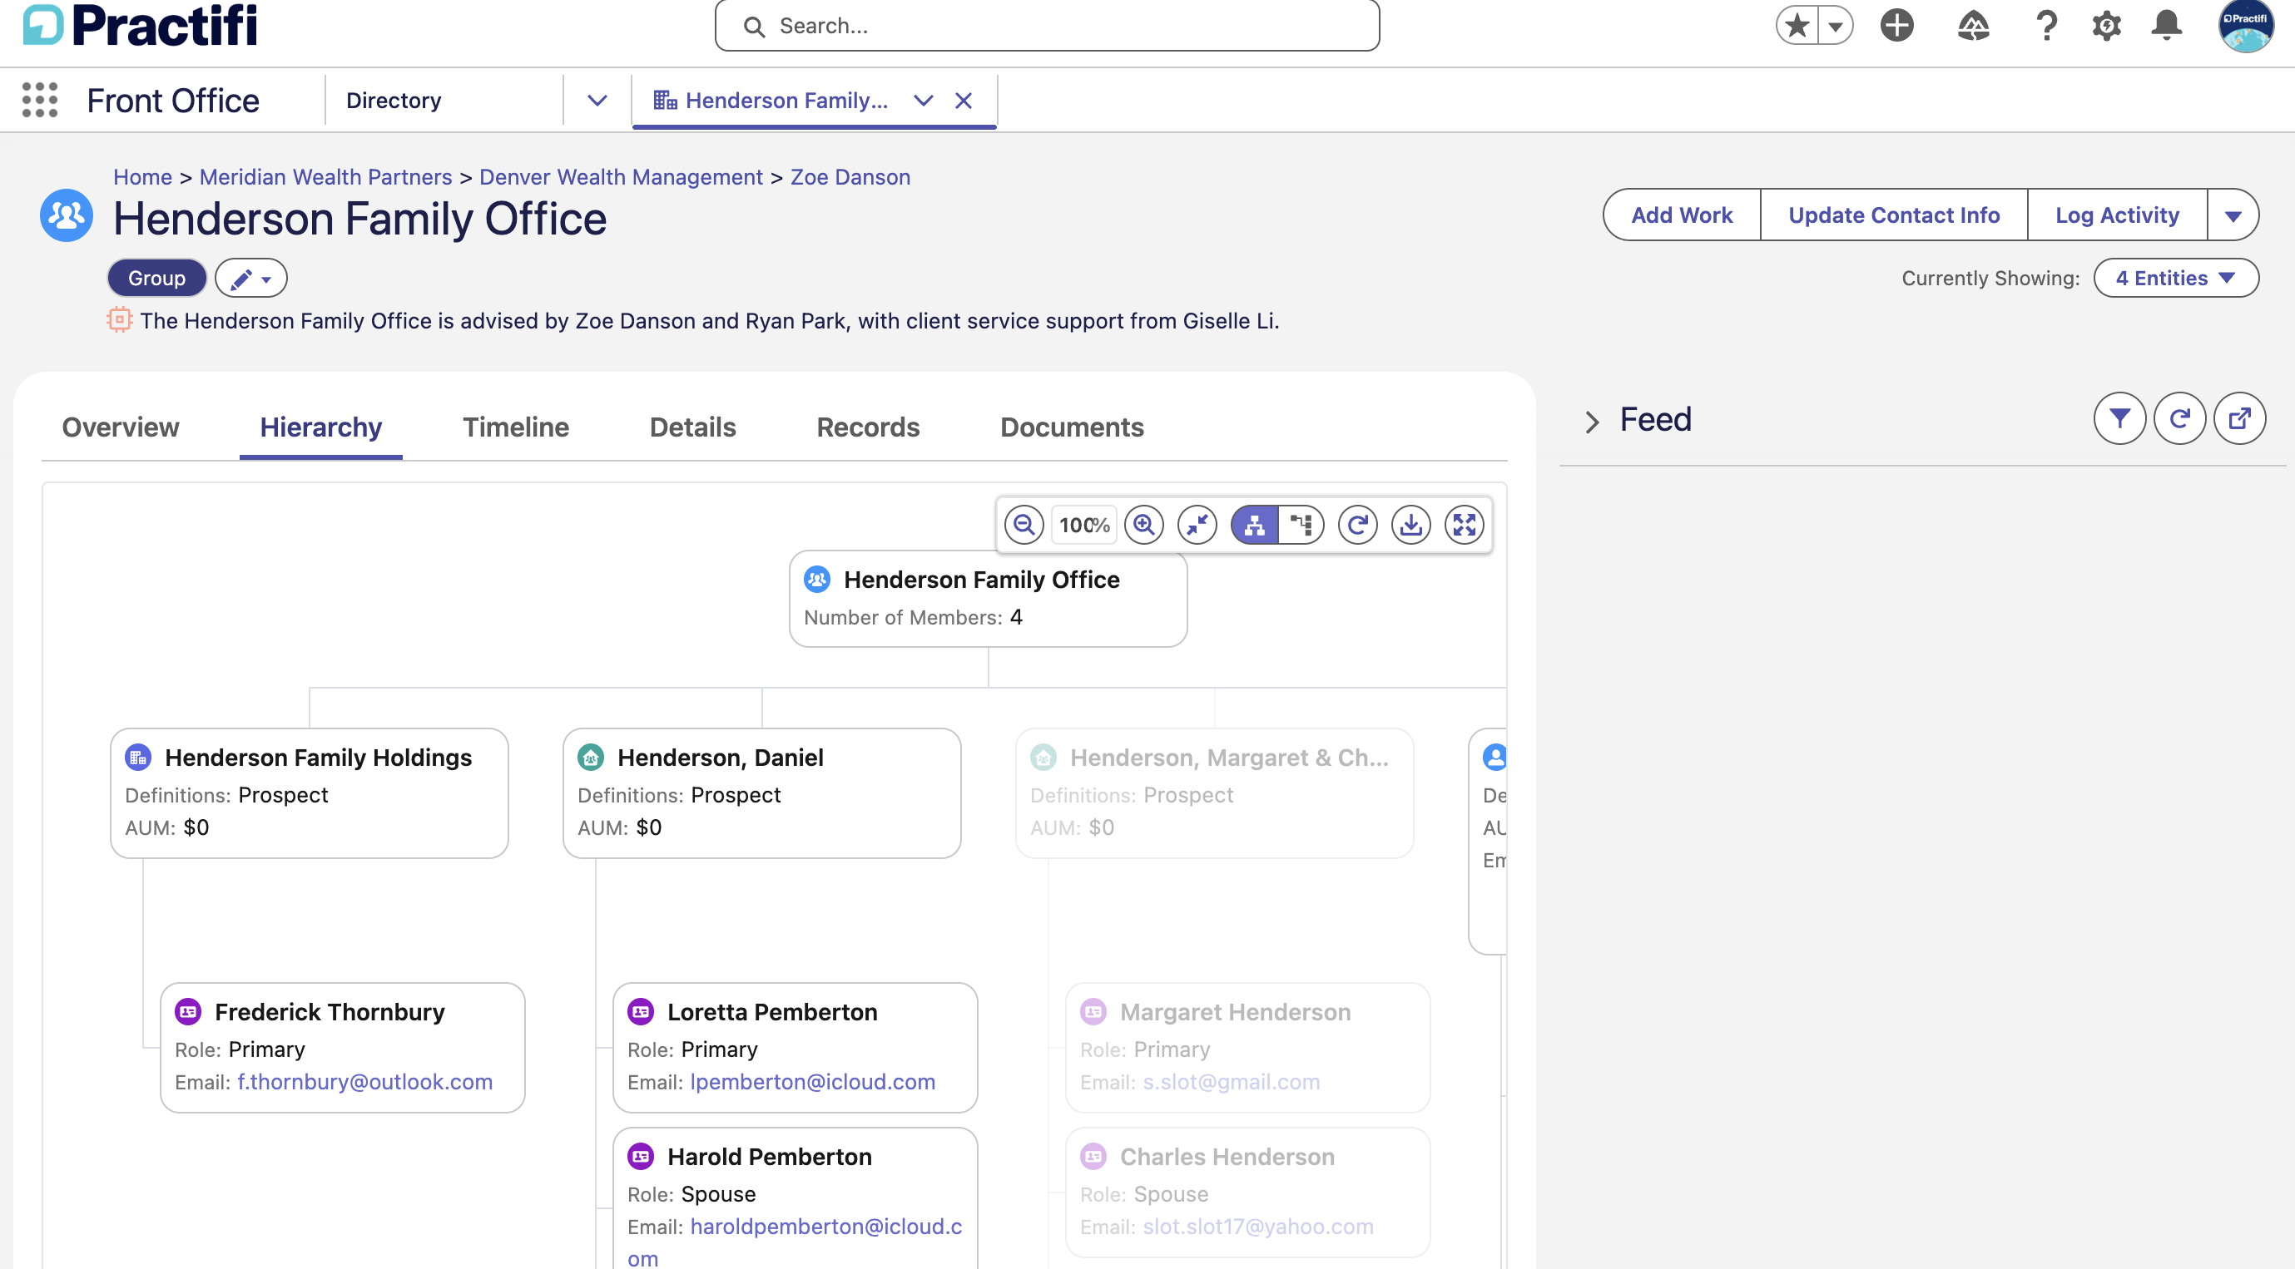Click the favorites star icon
The width and height of the screenshot is (2295, 1269).
click(1797, 25)
